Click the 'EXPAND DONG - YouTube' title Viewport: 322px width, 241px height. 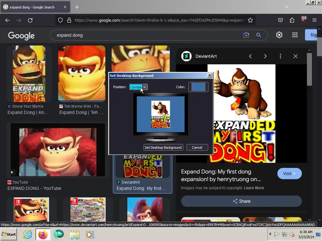click(34, 188)
